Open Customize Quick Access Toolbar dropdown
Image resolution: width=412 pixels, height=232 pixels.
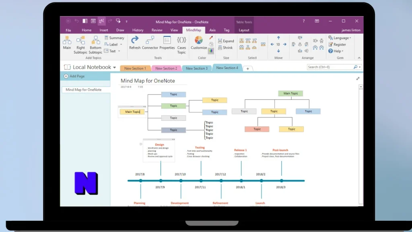[126, 21]
